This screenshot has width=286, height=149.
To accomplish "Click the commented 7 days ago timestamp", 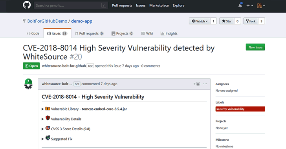I will pyautogui.click(x=99, y=84).
